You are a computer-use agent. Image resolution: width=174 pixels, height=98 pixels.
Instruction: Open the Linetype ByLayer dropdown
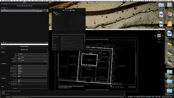point(32,57)
